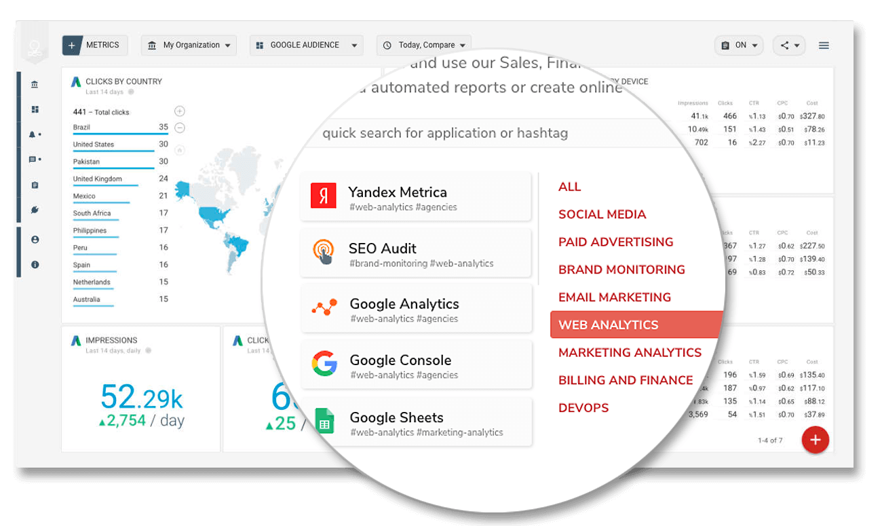Click the octopus logo at top-left
This screenshot has height=526, width=882.
(x=35, y=48)
